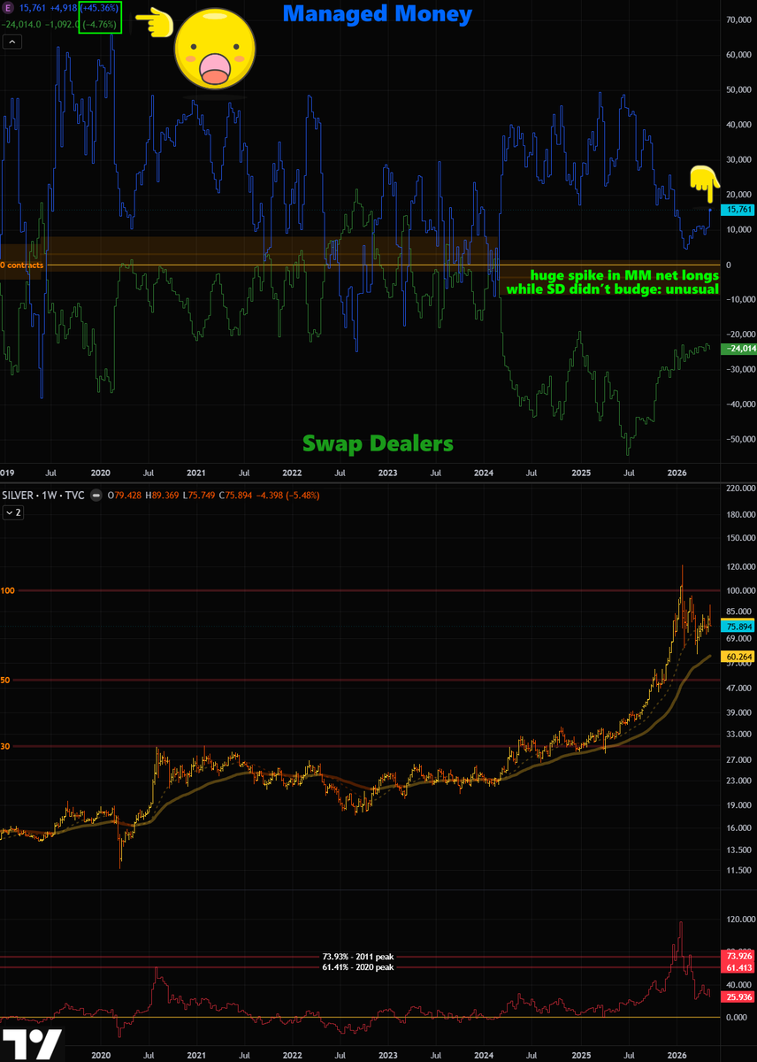Click the red 25.936 value label
This screenshot has width=757, height=1062.
pyautogui.click(x=738, y=997)
